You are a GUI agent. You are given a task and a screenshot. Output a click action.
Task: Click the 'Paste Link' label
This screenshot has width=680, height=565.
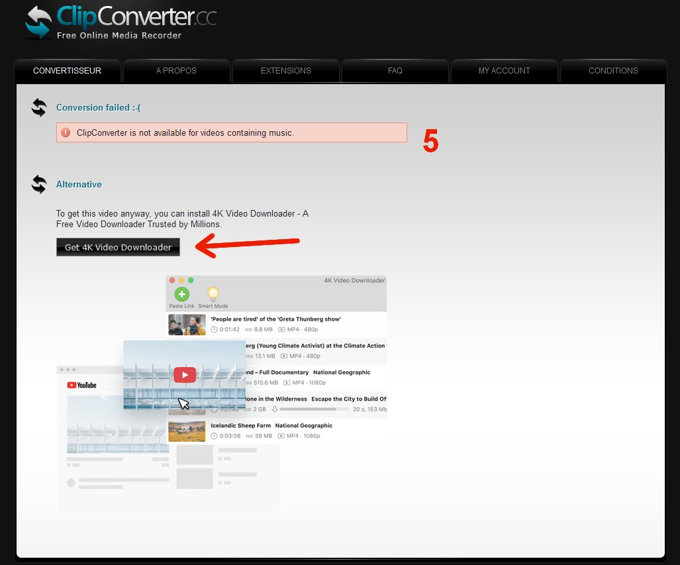(x=181, y=306)
